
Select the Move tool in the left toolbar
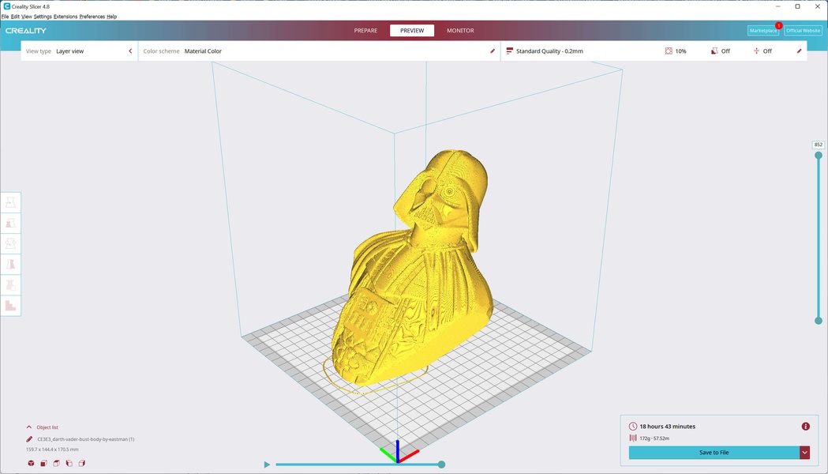click(10, 202)
